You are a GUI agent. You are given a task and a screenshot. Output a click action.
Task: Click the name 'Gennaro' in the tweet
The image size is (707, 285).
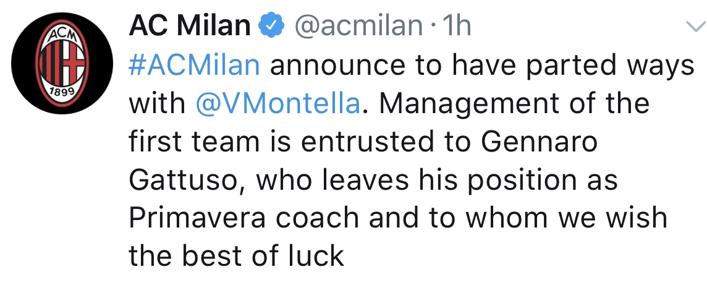[x=538, y=142]
